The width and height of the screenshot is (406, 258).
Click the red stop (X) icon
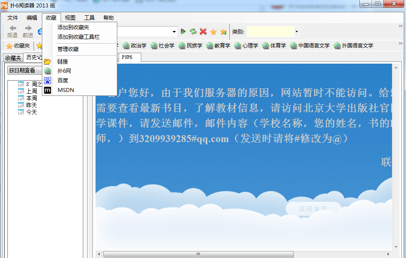pyautogui.click(x=203, y=31)
